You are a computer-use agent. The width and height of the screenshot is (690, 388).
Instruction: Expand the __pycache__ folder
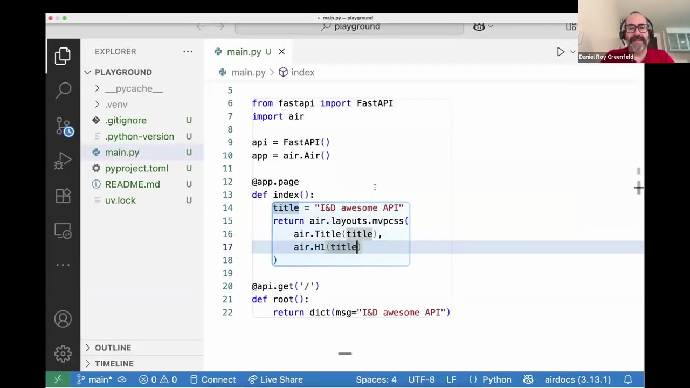(x=134, y=88)
